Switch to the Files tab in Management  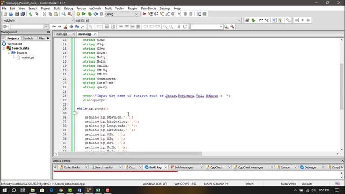42,38
